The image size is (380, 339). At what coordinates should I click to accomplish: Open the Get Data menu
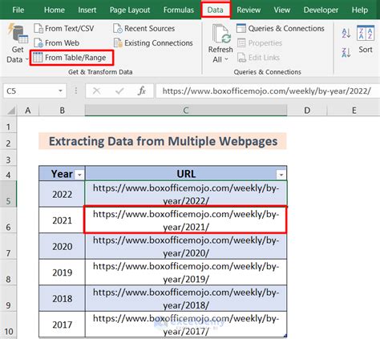[x=17, y=44]
